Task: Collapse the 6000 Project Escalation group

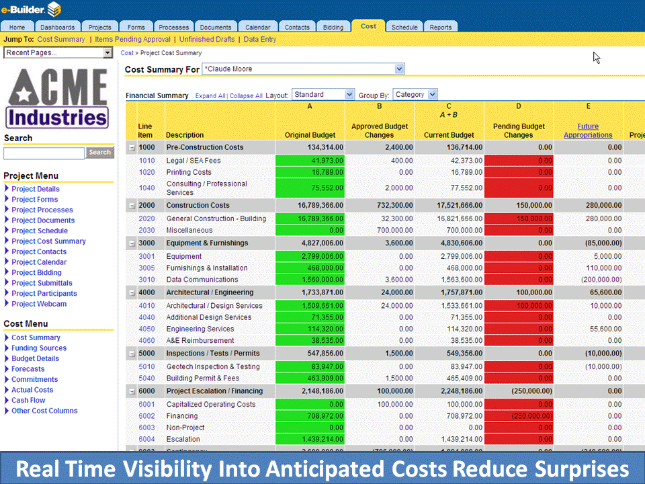Action: click(132, 391)
